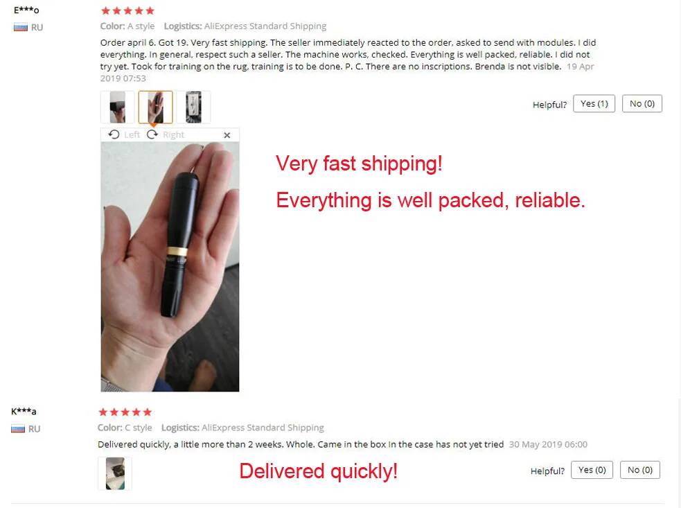
Task: Vote Yes (0) on K***a review
Action: tap(592, 470)
